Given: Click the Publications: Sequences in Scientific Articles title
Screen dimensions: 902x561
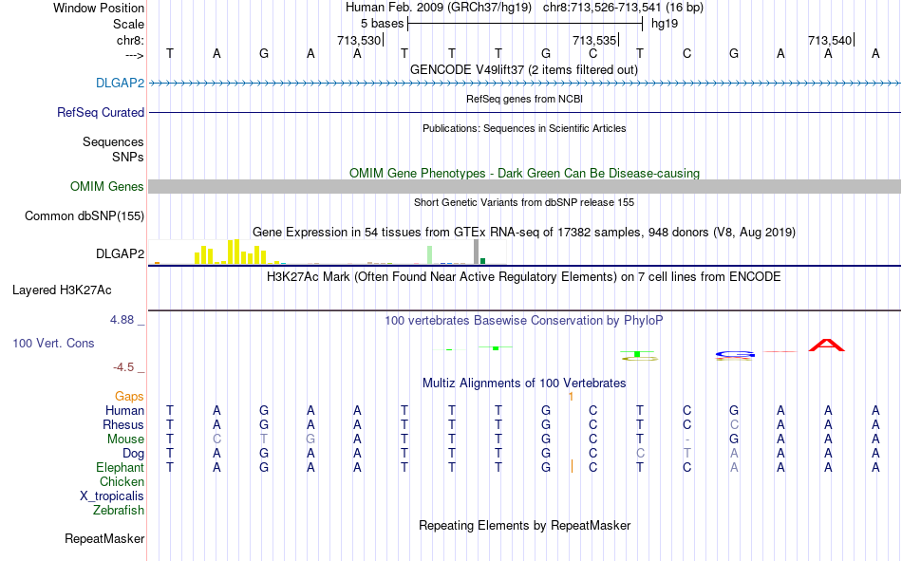Looking at the screenshot, I should 524,128.
